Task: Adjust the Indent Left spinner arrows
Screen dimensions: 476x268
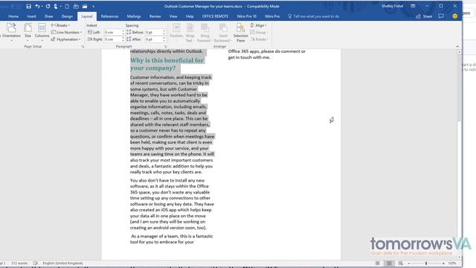Action: point(123,32)
